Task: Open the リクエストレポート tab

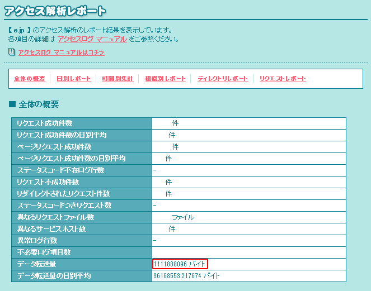Action: [283, 79]
